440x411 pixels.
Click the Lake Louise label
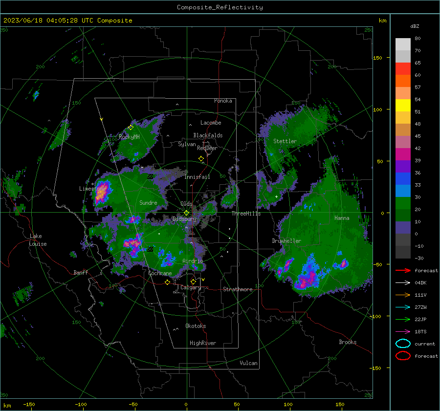click(x=38, y=240)
